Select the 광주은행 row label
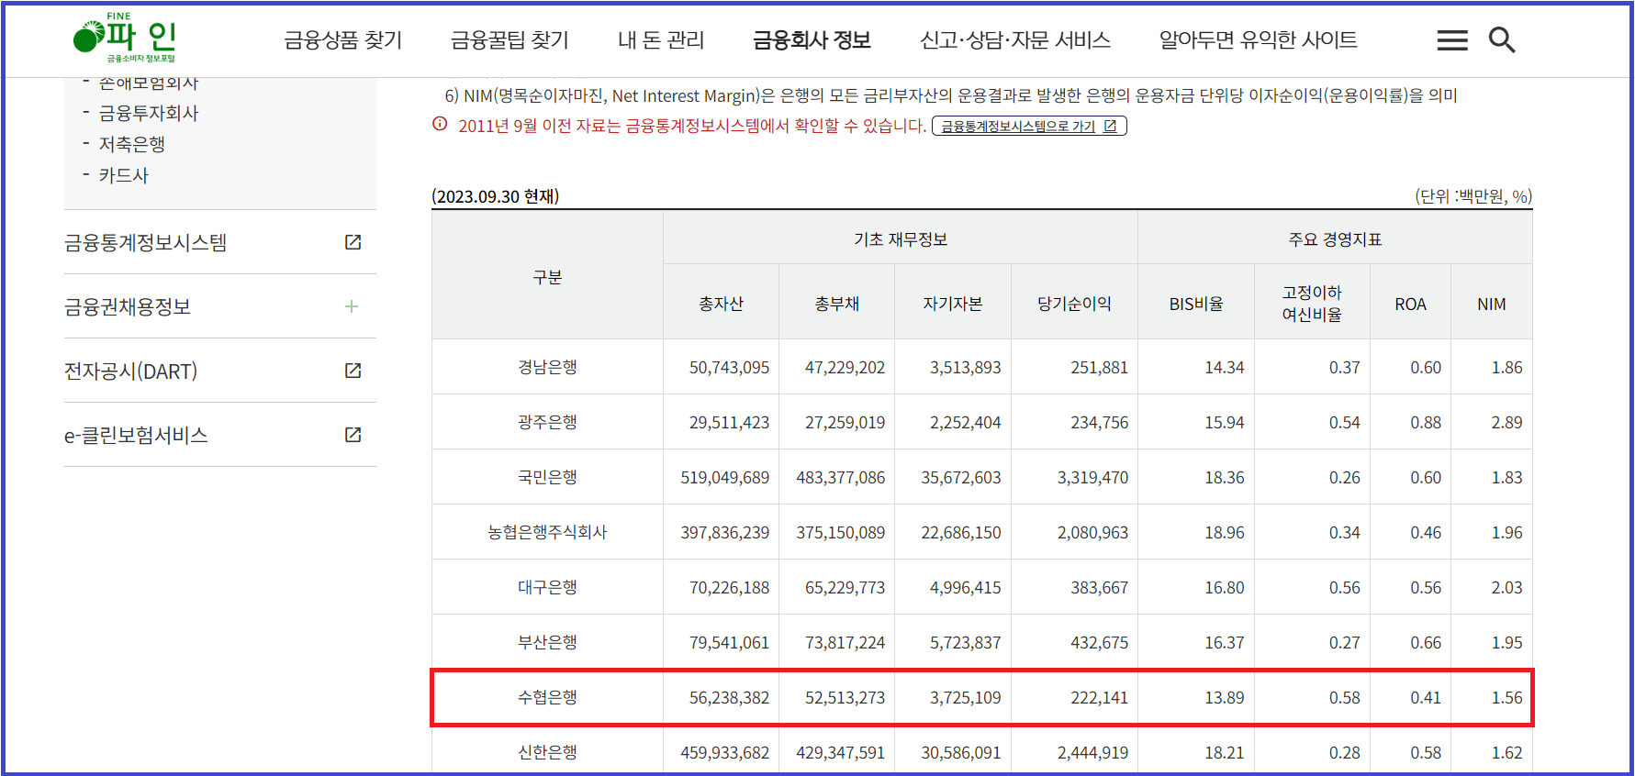1635x776 pixels. coord(547,422)
